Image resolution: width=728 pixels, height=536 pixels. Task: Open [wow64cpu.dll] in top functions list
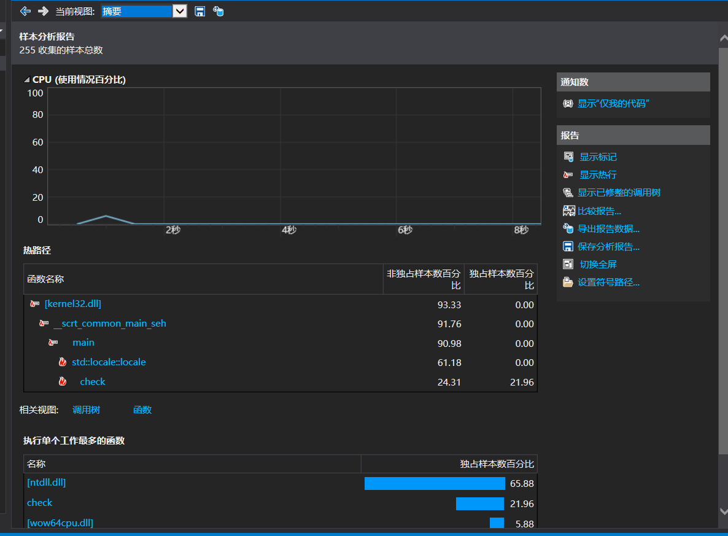60,523
